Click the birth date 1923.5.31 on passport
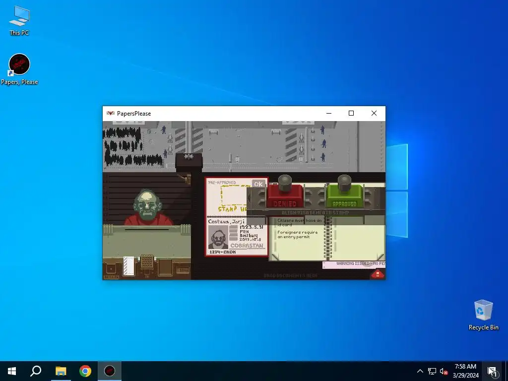Viewport: 508px width, 381px height. coord(251,227)
